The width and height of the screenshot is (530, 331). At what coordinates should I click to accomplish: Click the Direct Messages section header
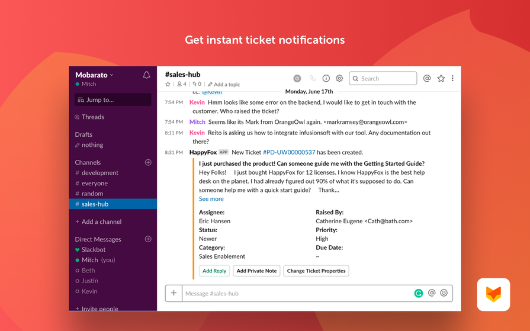(x=98, y=239)
